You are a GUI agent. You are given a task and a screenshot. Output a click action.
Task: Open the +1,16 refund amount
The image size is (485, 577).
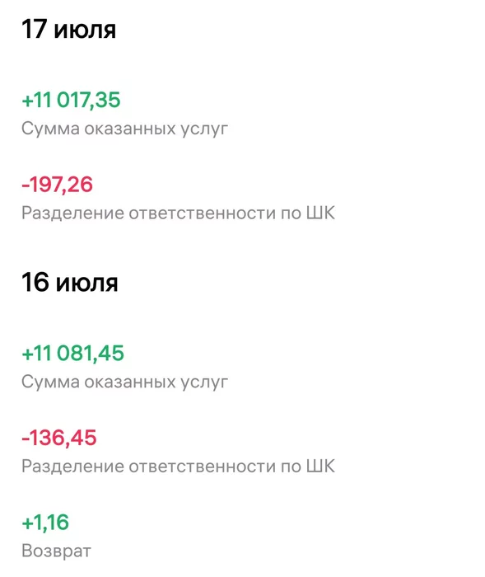tap(45, 522)
